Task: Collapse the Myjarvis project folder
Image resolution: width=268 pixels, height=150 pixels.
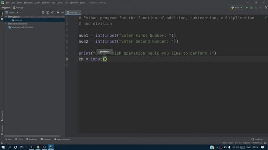Action: [x=6, y=17]
